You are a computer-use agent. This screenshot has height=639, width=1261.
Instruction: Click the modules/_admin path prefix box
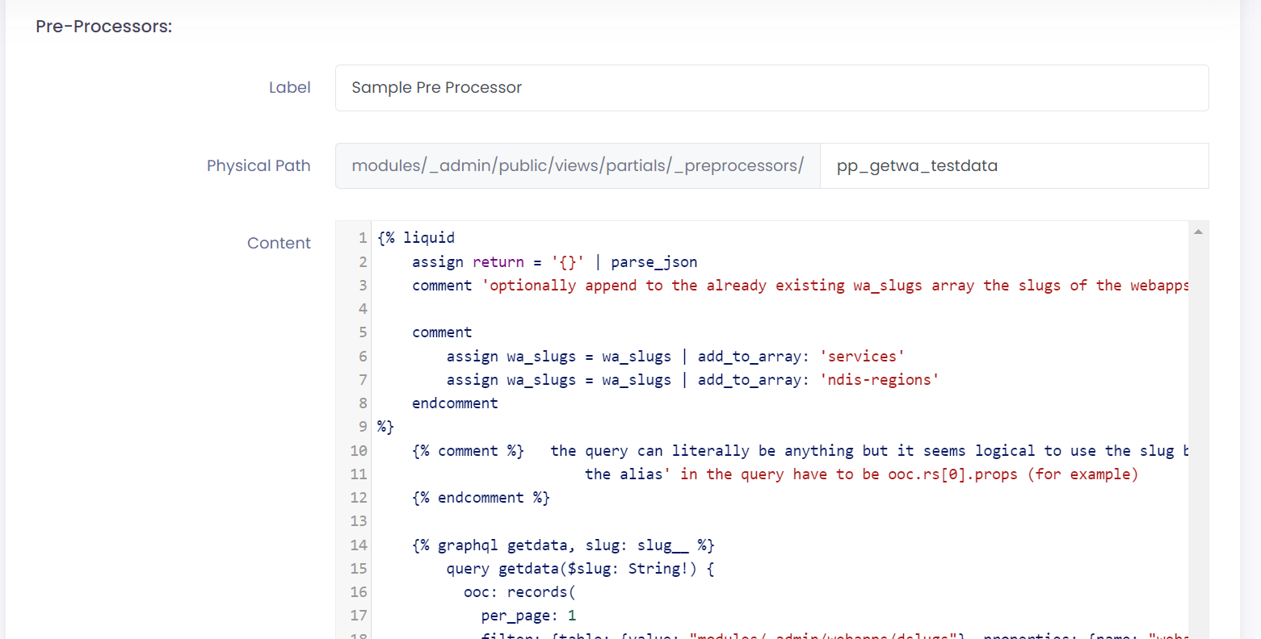578,166
